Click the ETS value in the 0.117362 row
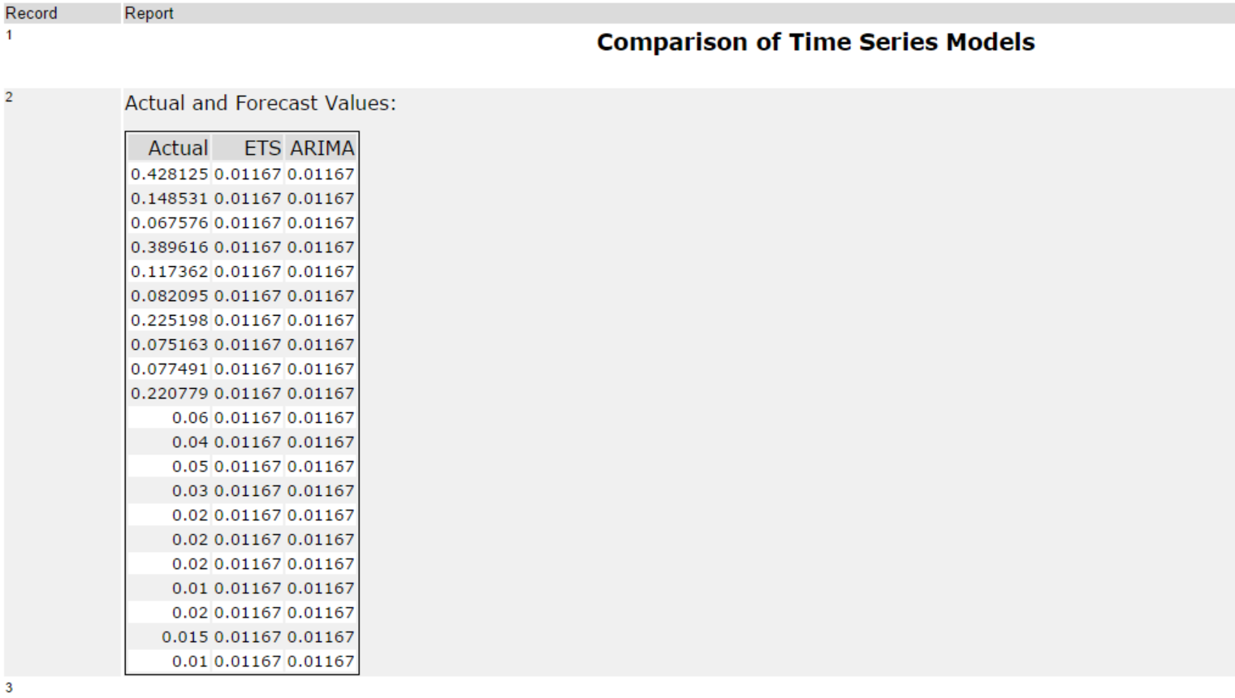 [248, 271]
